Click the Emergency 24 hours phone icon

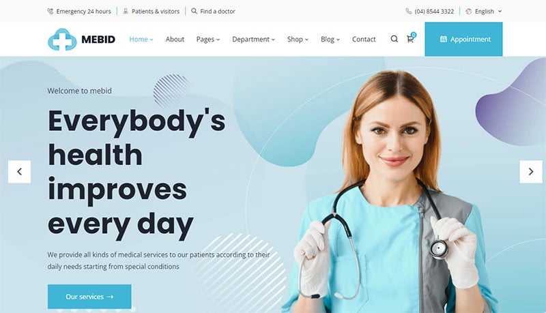pos(50,11)
